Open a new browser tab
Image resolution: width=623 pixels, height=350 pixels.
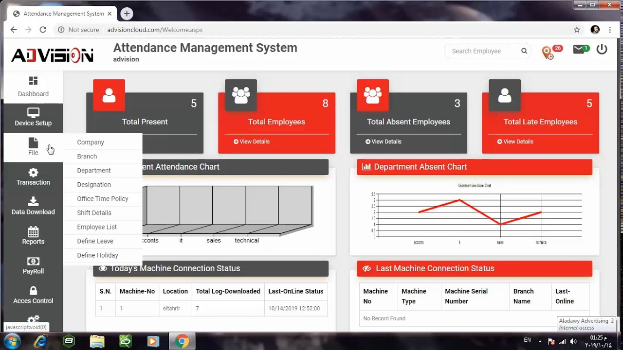[x=127, y=14]
